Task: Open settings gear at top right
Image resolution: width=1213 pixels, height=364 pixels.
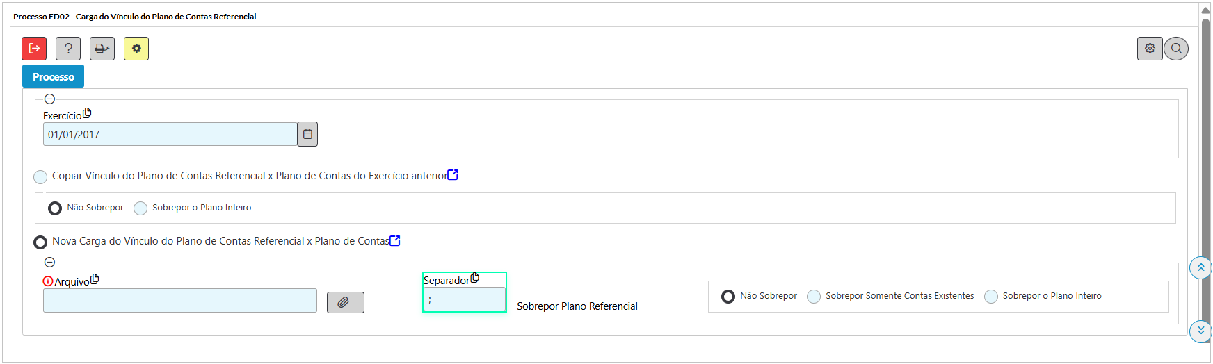Action: [1150, 49]
